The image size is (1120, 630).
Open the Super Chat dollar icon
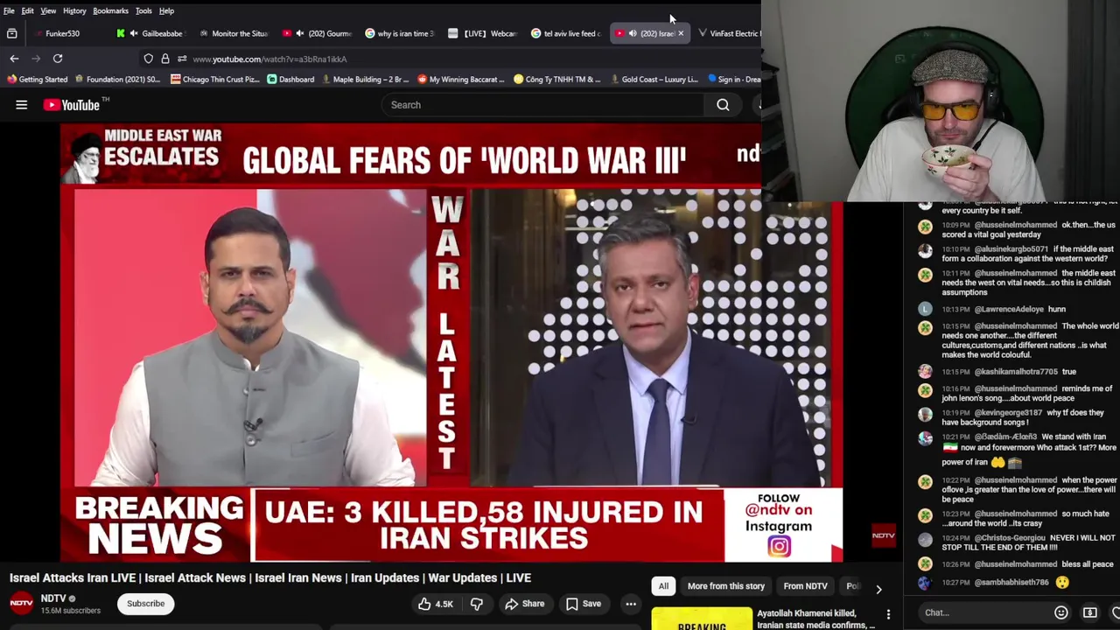(x=1089, y=612)
